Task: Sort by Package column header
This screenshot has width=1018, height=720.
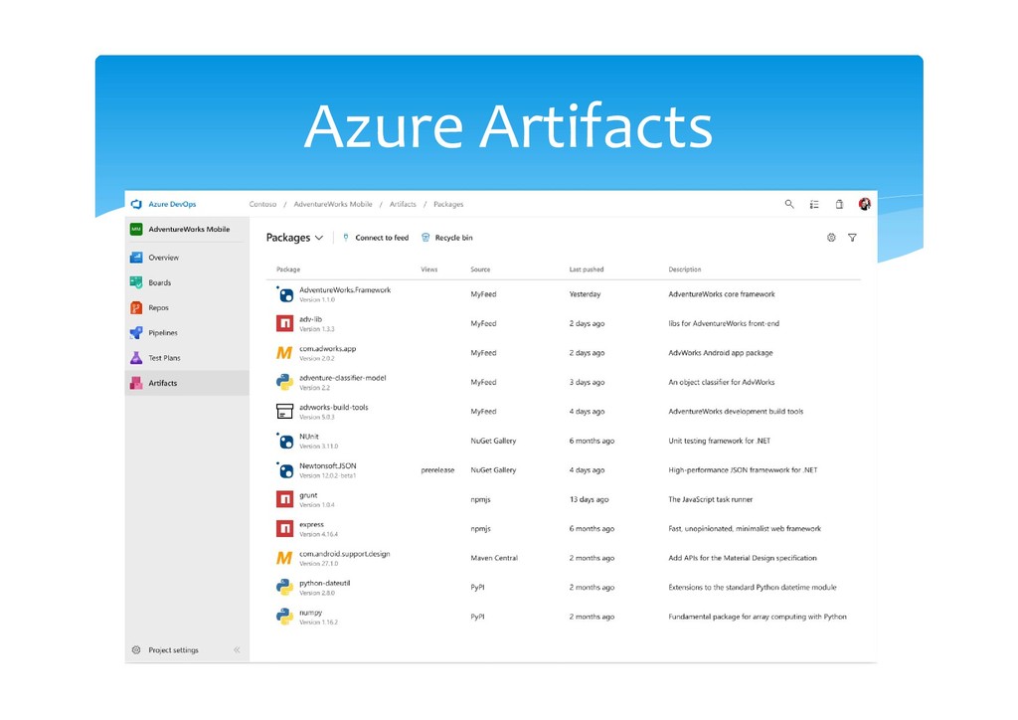Action: pos(288,270)
